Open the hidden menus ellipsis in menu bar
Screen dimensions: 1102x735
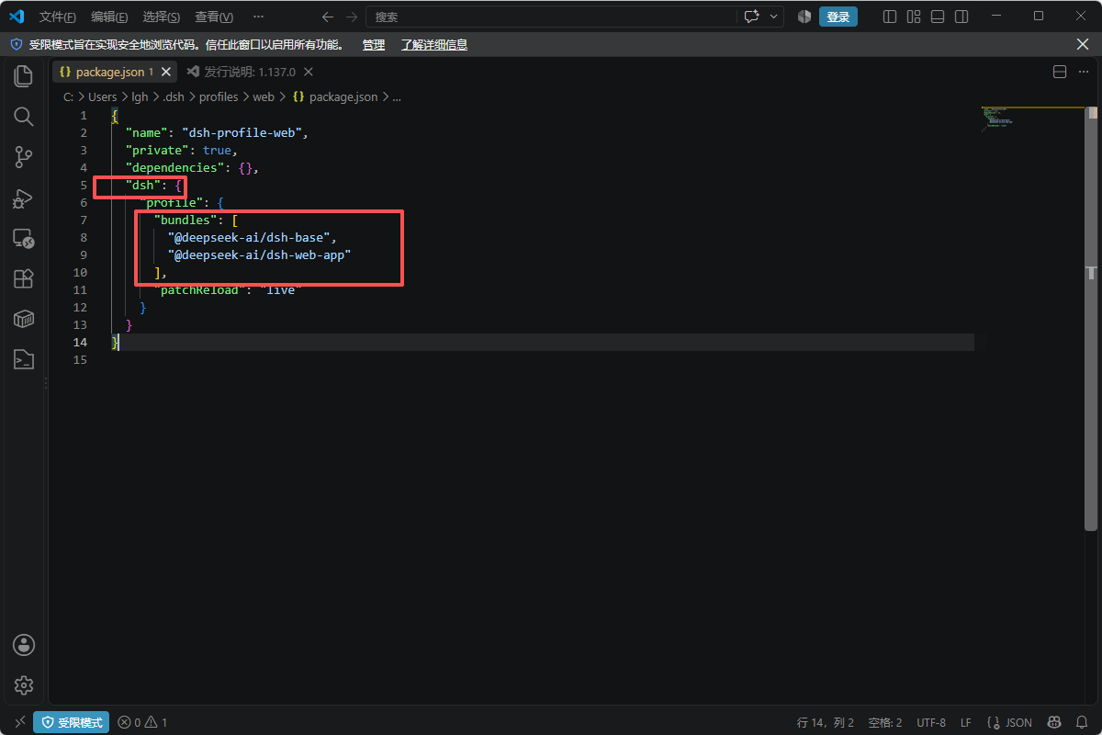258,17
